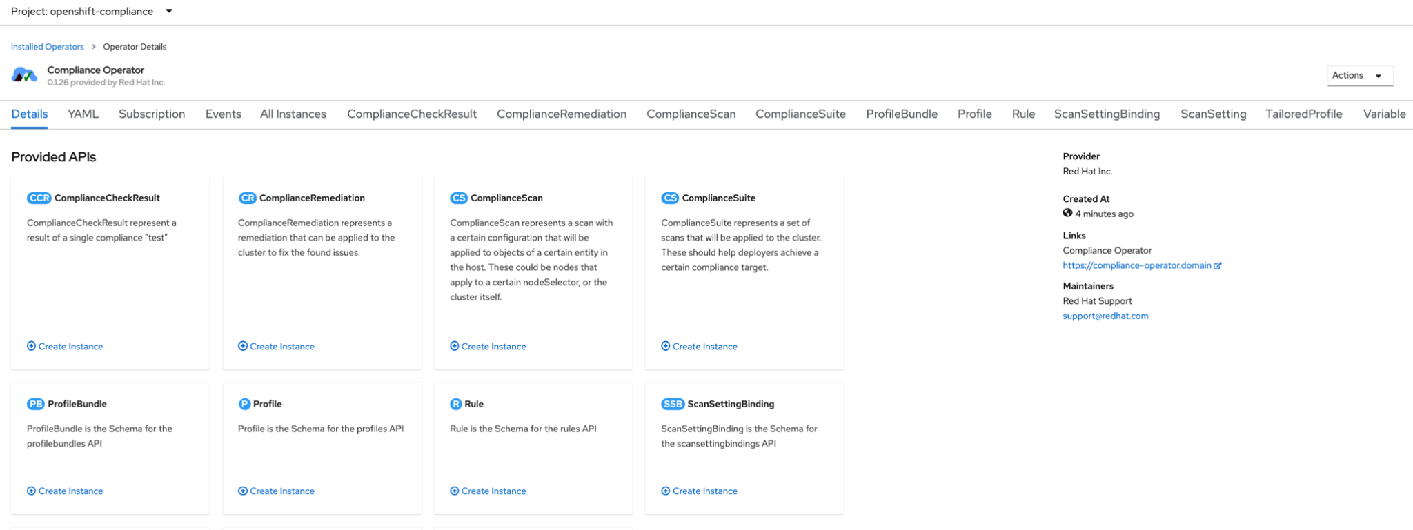Click the support@redhat.com email link
This screenshot has width=1413, height=530.
click(1105, 316)
